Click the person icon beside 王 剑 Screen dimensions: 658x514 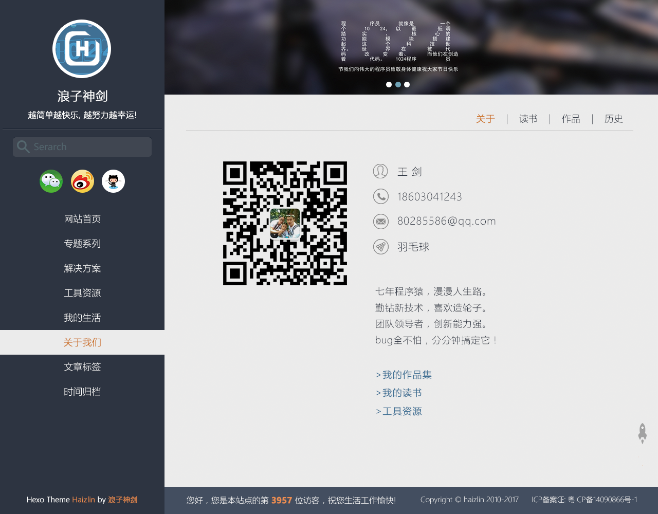pos(380,171)
